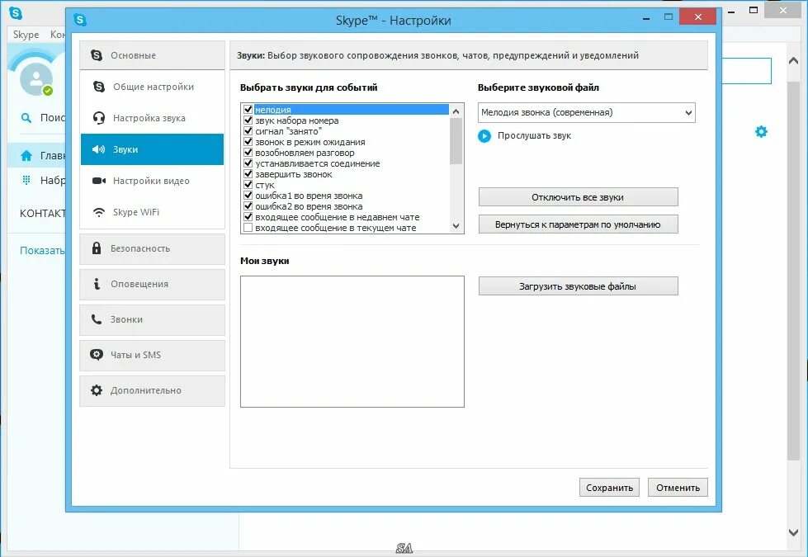The image size is (808, 557).
Task: Click the online status badge on avatar
Action: pyautogui.click(x=48, y=91)
